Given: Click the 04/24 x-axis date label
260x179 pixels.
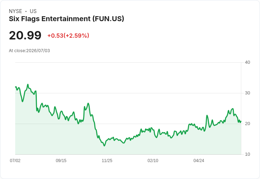Looking at the screenshot, I should coord(199,160).
